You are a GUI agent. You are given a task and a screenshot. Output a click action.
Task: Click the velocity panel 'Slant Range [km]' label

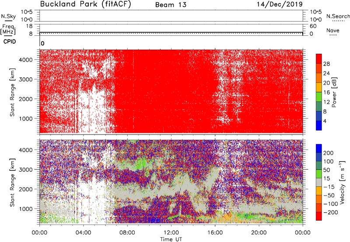click(12, 183)
